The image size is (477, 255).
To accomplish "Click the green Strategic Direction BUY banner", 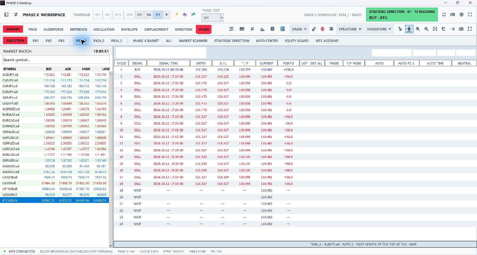I will 402,15.
